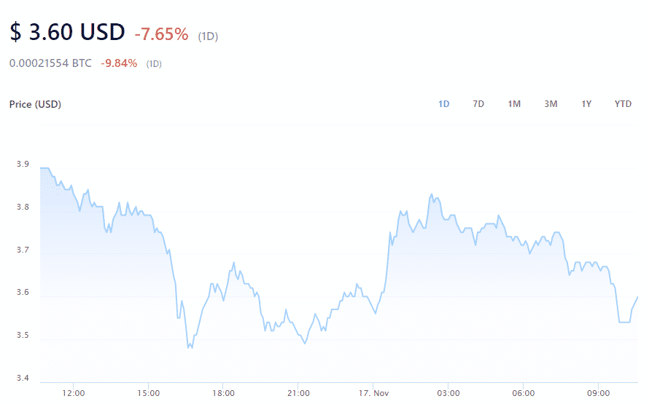This screenshot has height=404, width=649.
Task: Click the 03:00 time axis label
Action: tap(448, 393)
